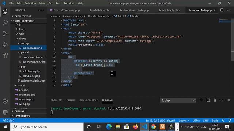
Task: Close the index.blade.php tab
Action: pyautogui.click(x=215, y=10)
